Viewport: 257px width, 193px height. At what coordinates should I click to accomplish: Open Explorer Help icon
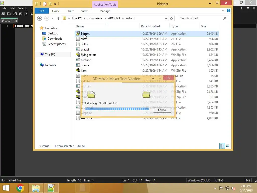coord(228,11)
